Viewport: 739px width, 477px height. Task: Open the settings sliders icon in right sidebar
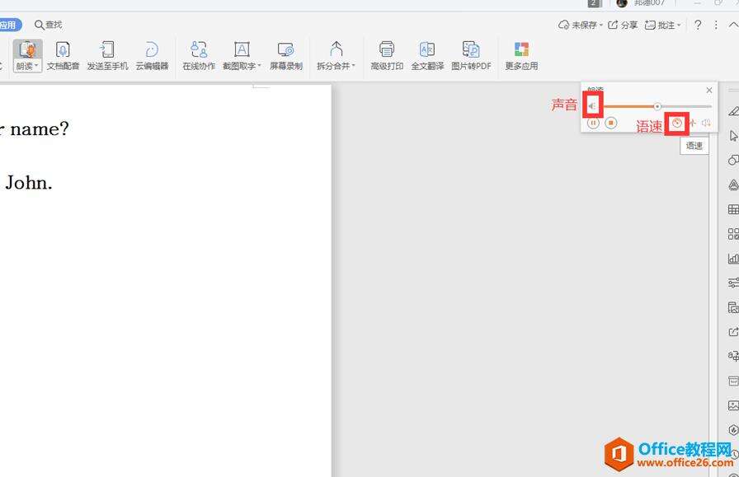[x=733, y=283]
